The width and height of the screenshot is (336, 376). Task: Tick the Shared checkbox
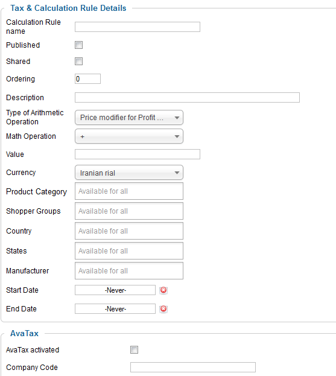(78, 61)
